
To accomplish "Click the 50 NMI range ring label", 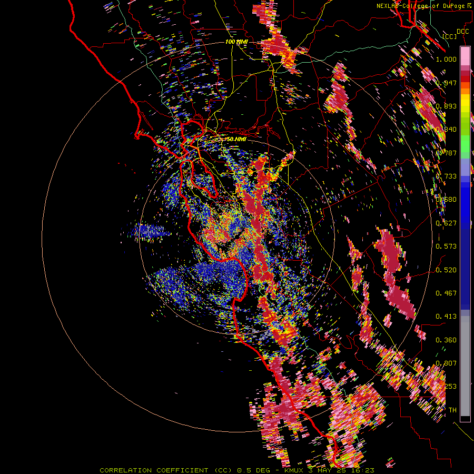I will [236, 139].
